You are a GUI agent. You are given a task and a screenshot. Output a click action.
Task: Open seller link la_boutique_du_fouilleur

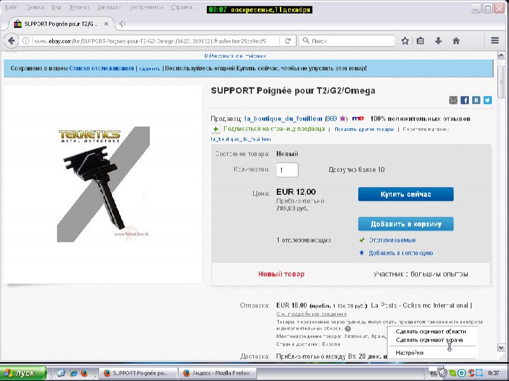coord(284,118)
